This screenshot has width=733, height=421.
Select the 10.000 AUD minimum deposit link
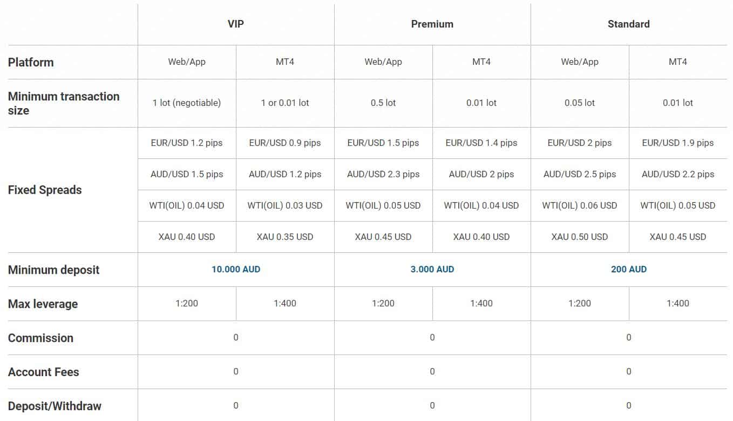pos(236,269)
